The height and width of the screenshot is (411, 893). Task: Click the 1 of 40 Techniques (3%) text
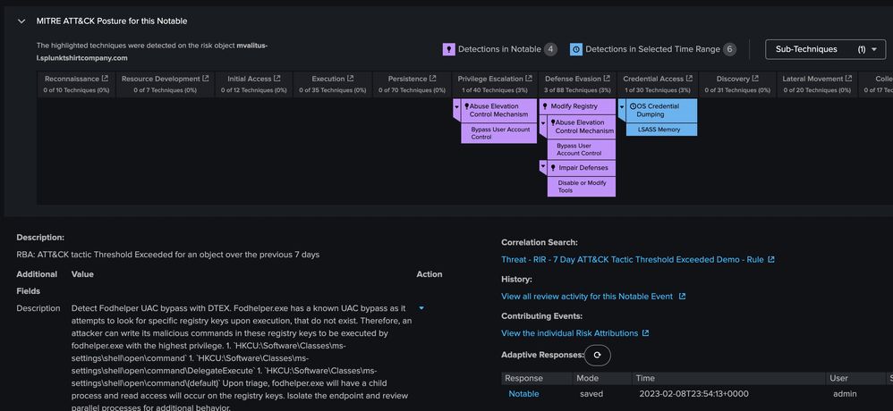pyautogui.click(x=494, y=90)
